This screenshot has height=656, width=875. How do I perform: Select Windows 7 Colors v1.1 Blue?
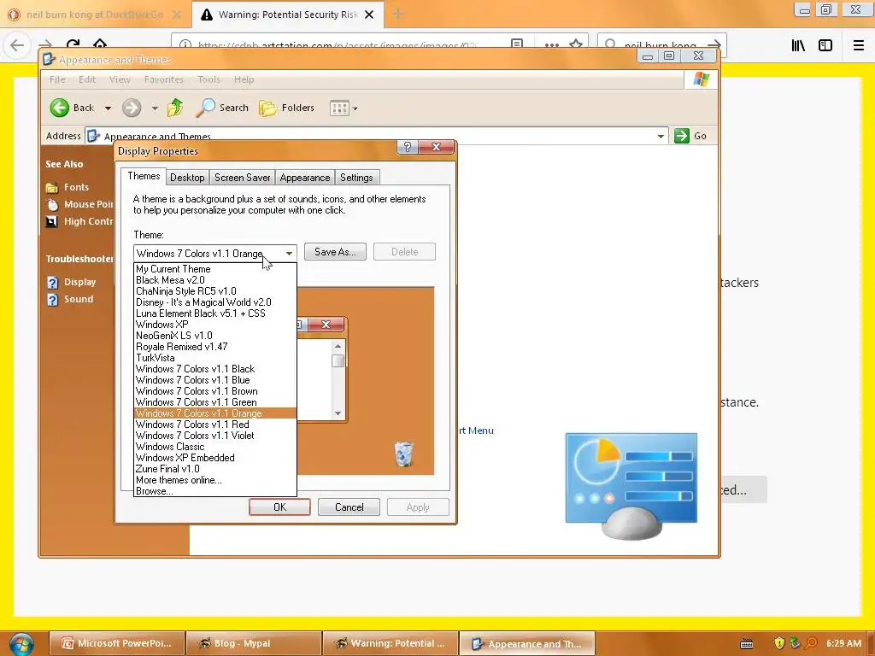215,380
